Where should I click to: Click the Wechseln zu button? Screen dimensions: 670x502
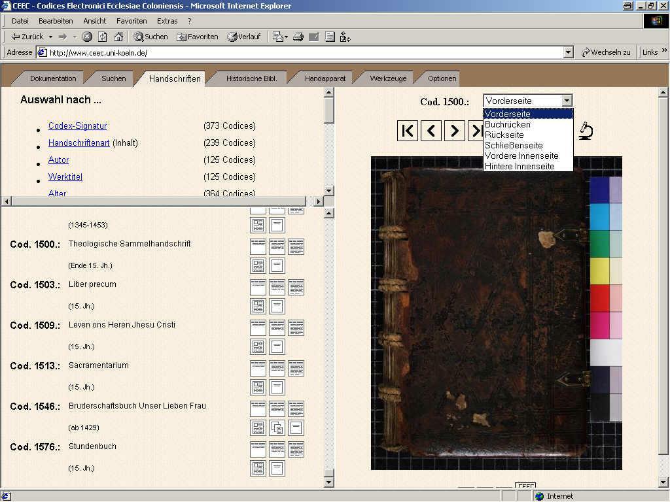click(606, 52)
